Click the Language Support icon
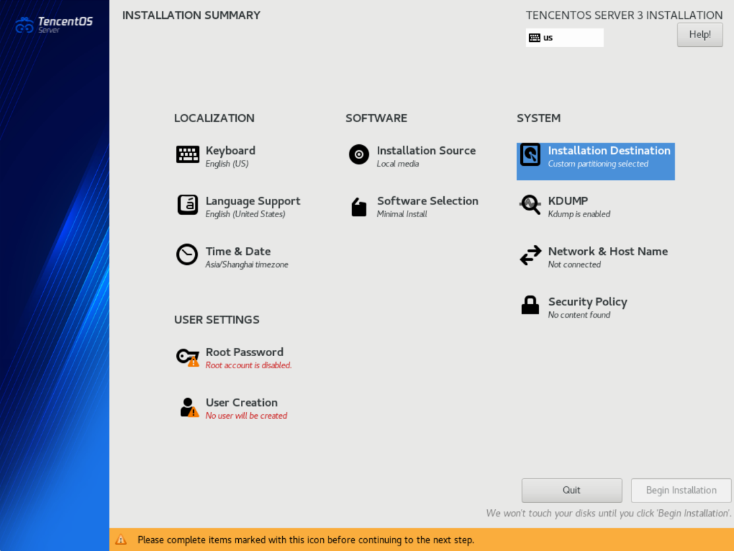734x551 pixels. (x=188, y=205)
